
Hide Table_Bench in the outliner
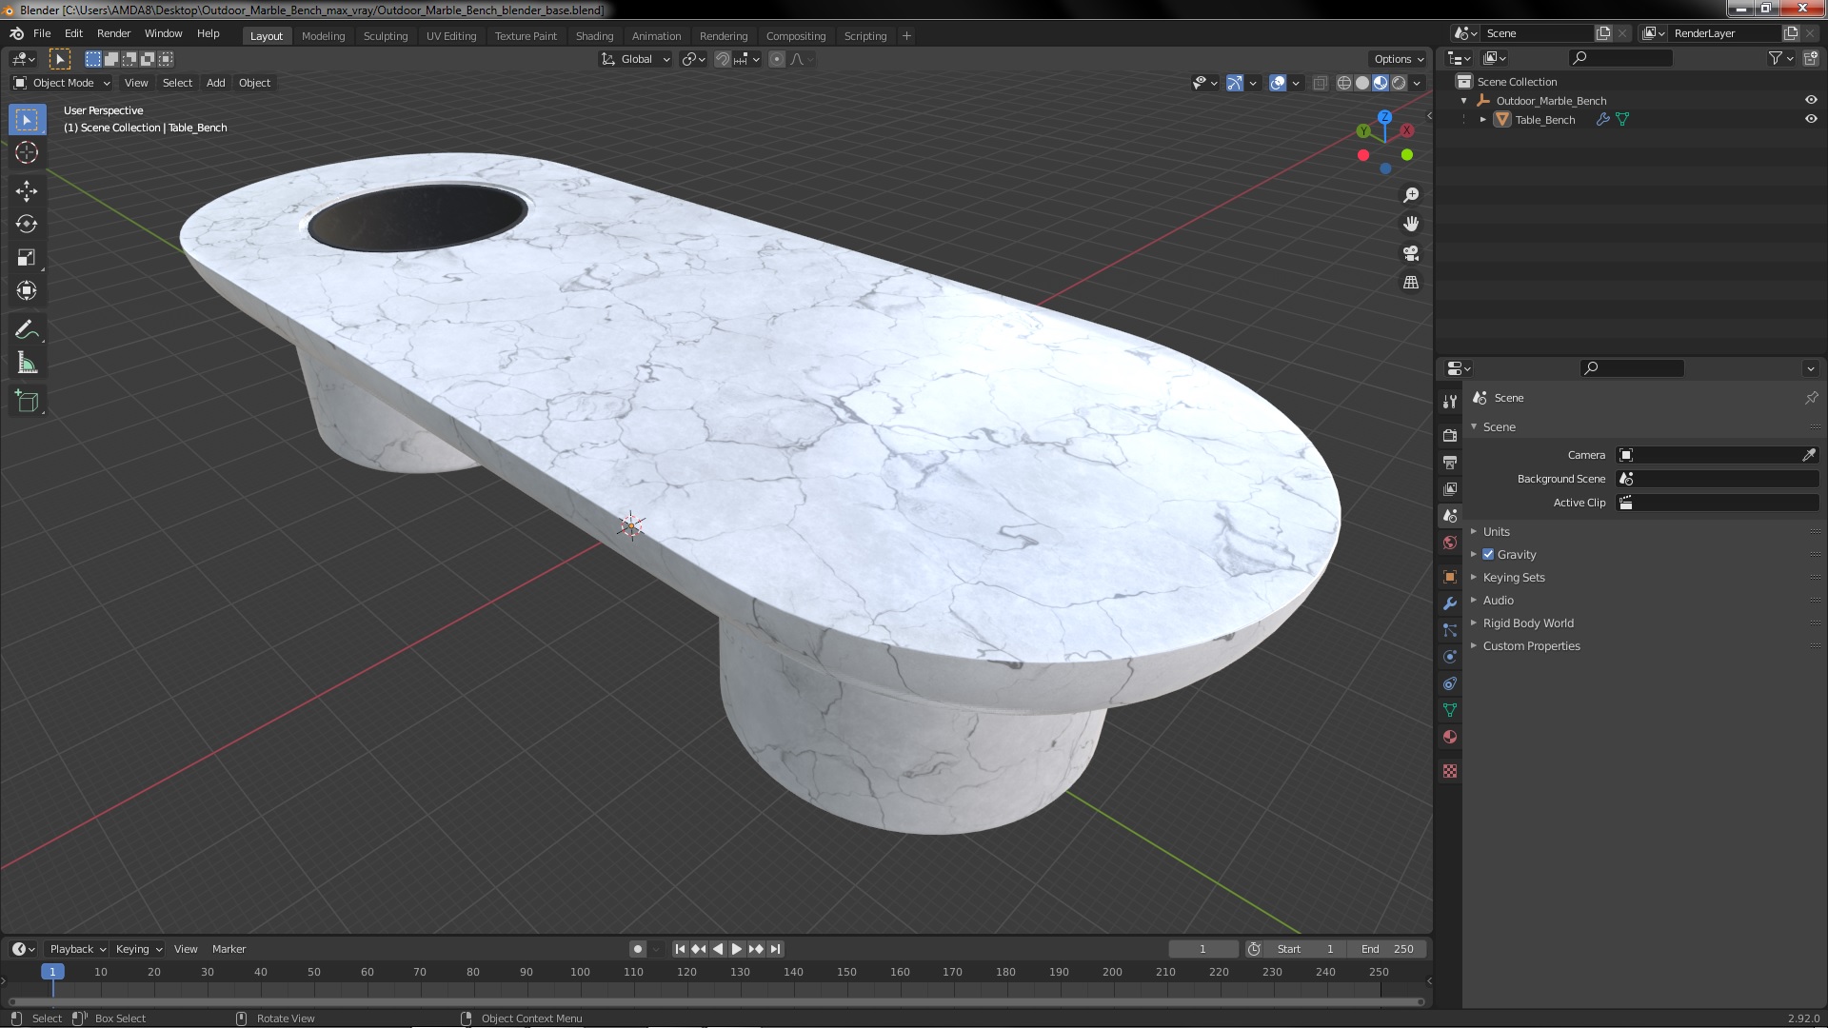1811,119
